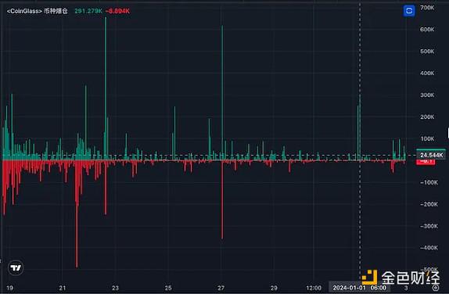Click the 700K price axis label
Screen dimensions: 449x294
point(427,8)
